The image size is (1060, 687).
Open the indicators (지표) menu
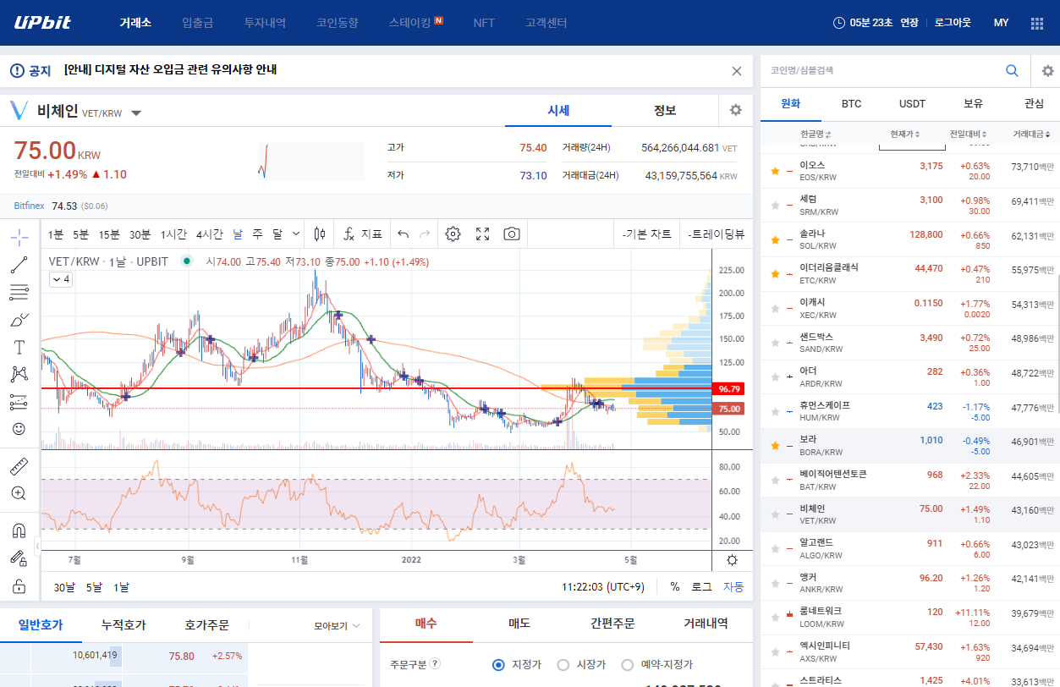click(x=364, y=234)
